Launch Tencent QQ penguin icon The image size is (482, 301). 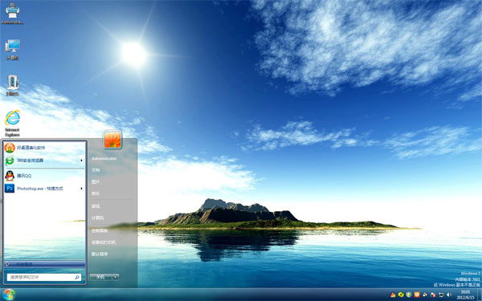coord(10,176)
